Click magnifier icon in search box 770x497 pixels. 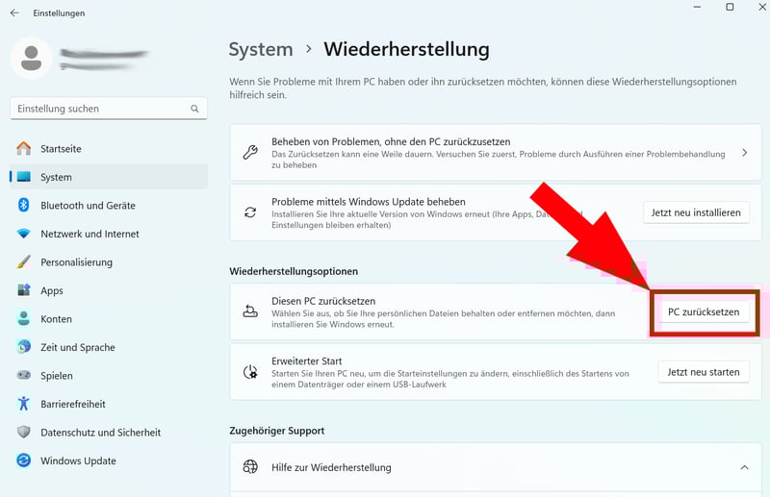[x=195, y=109]
